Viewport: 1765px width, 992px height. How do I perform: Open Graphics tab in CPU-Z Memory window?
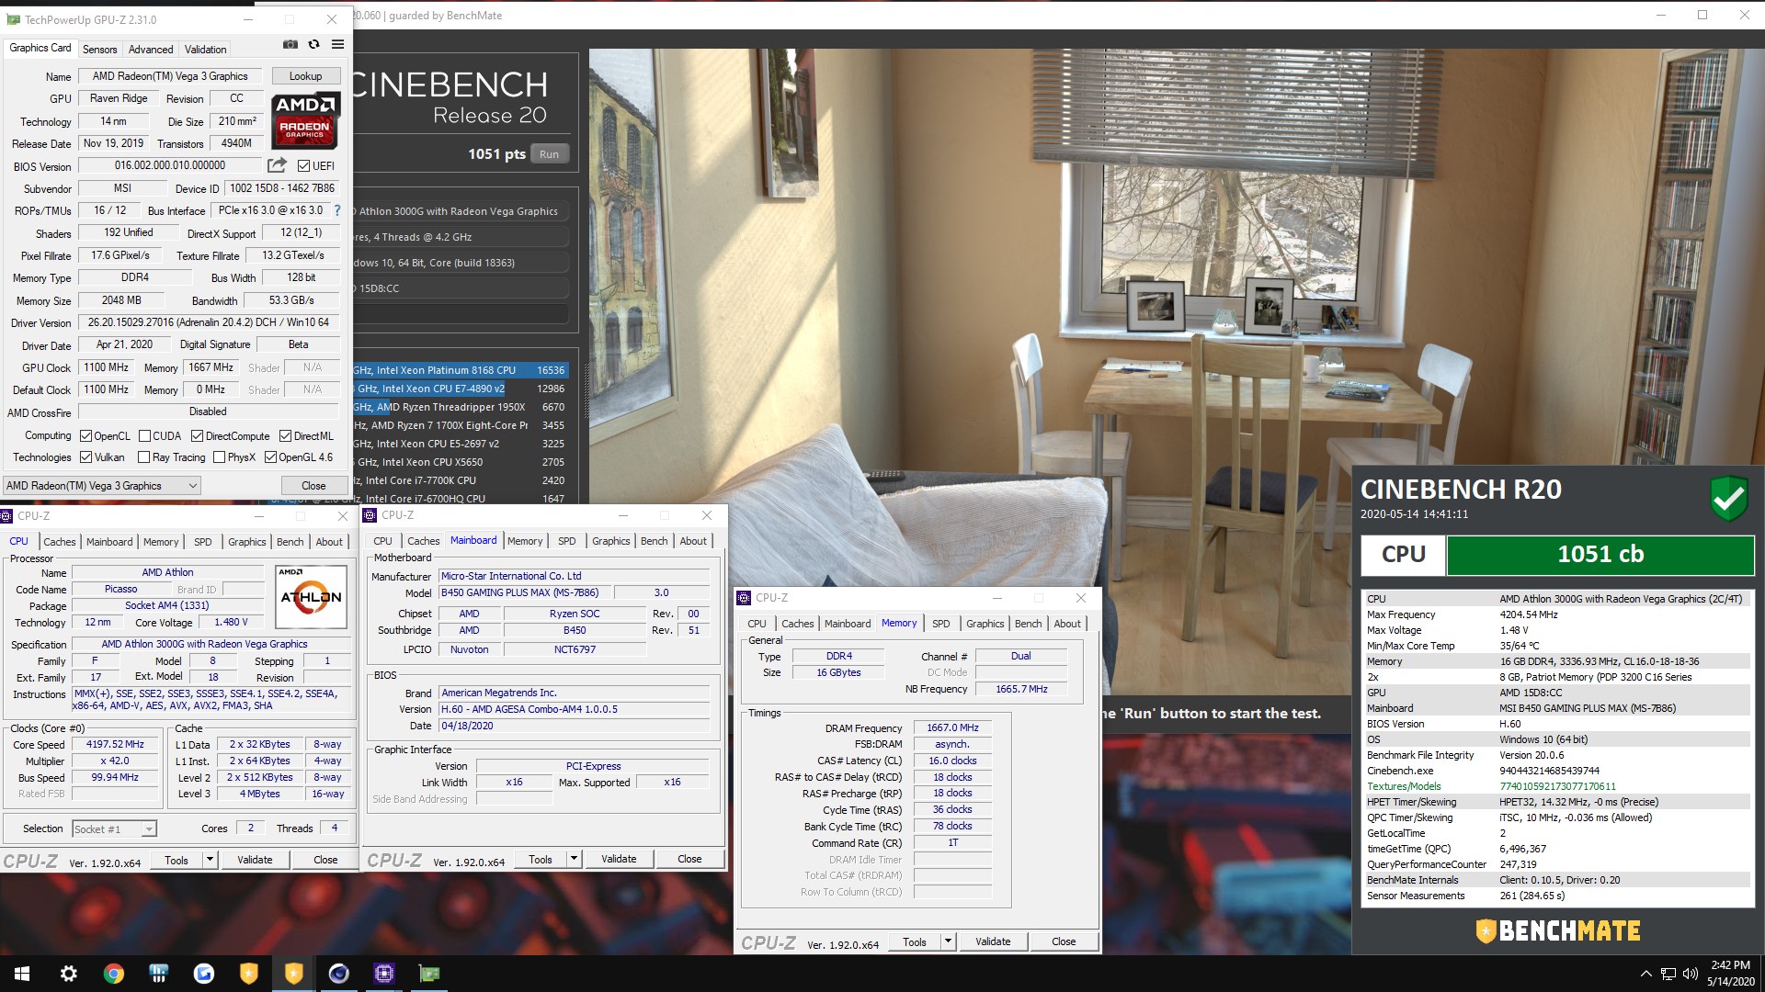(985, 624)
